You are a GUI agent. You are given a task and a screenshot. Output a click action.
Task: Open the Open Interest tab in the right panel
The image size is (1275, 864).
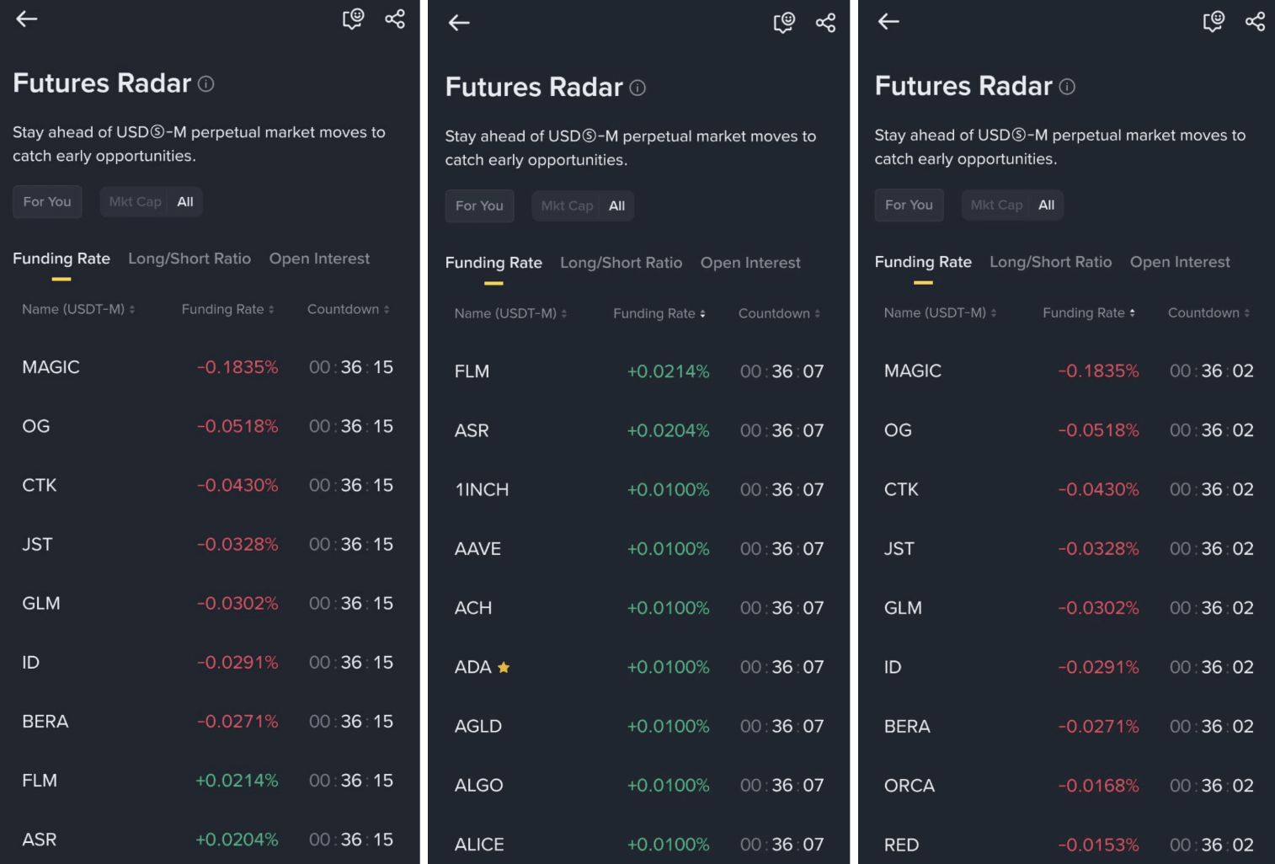tap(1180, 262)
